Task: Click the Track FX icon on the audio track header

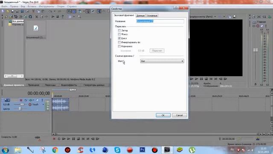Action: pos(31,100)
